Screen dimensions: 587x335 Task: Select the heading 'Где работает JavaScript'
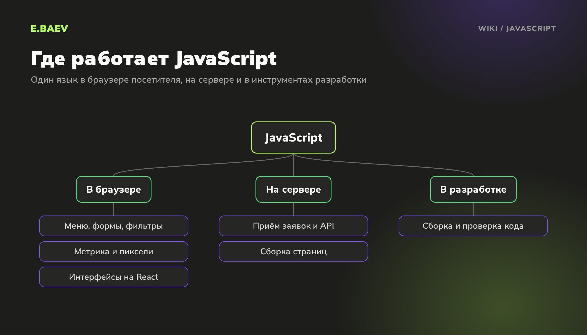pos(154,59)
